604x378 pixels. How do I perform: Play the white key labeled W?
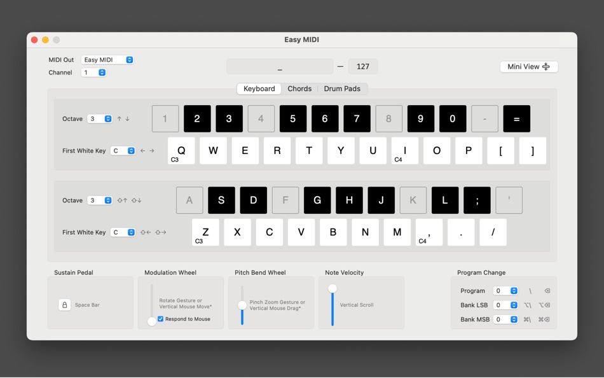click(x=214, y=151)
